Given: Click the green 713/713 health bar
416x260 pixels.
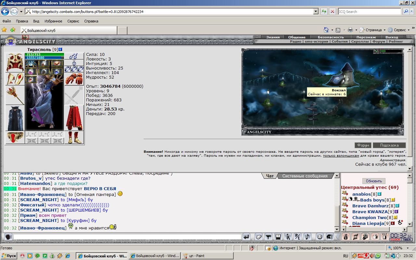Looking at the screenshot, I should coord(44,54).
